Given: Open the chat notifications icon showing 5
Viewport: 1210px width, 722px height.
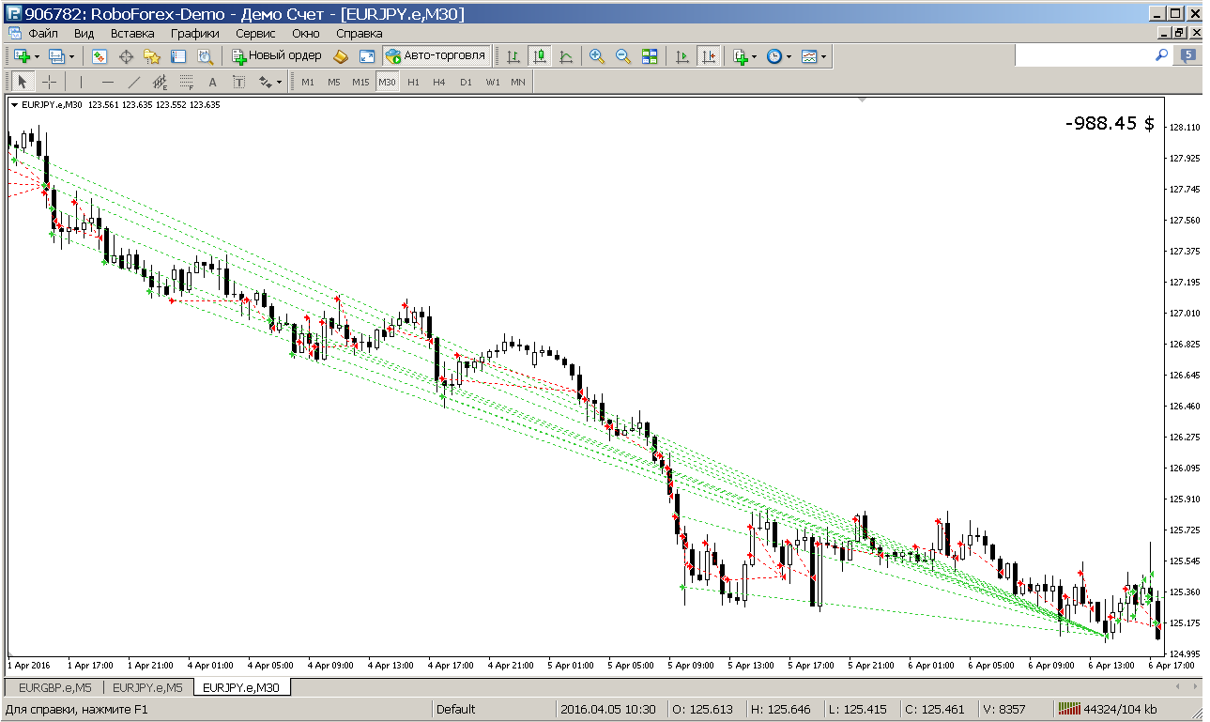Looking at the screenshot, I should (1188, 56).
